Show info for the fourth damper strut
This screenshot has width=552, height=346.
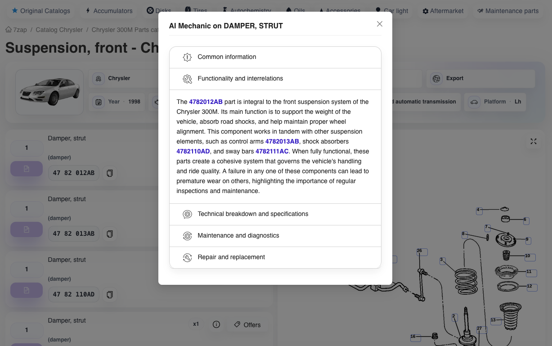(x=216, y=325)
